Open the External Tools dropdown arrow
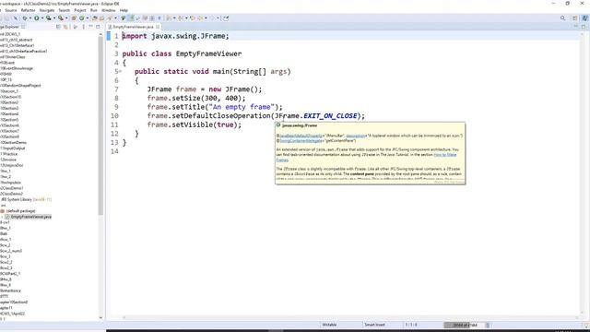This screenshot has width=590, height=332. [66, 18]
